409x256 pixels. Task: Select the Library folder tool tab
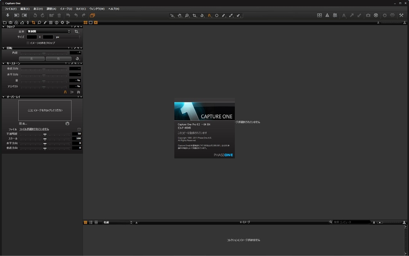pyautogui.click(x=5, y=23)
